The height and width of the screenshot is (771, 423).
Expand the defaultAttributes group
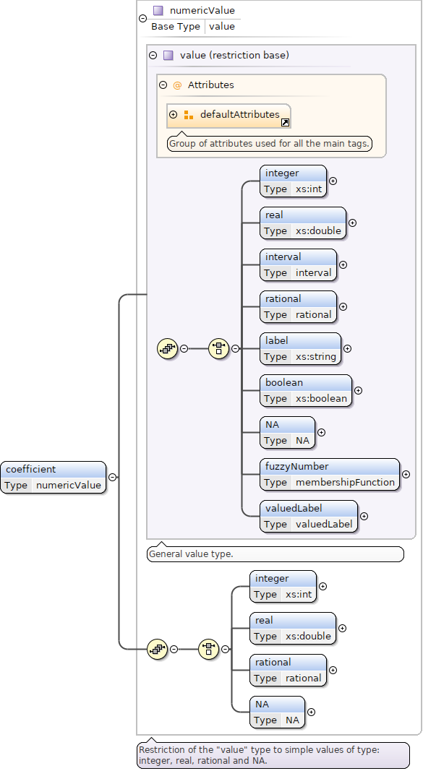click(x=173, y=115)
